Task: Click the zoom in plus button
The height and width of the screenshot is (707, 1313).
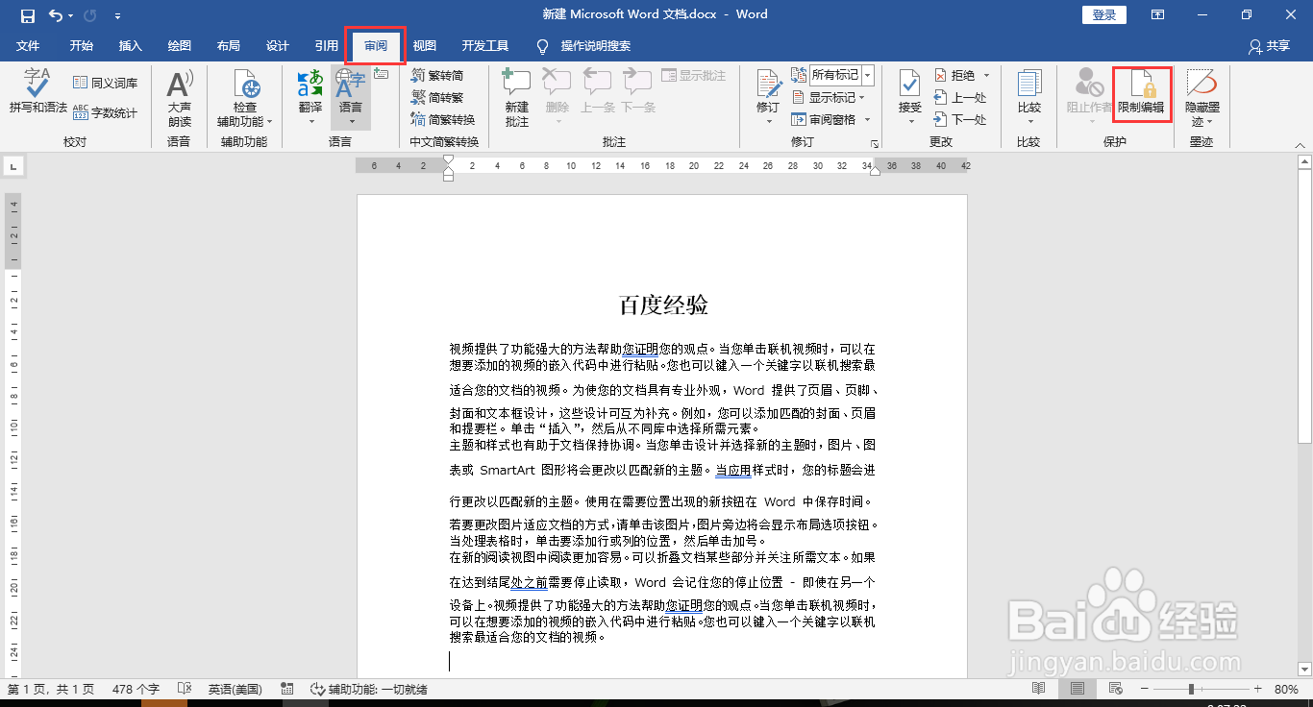Action: pyautogui.click(x=1257, y=689)
